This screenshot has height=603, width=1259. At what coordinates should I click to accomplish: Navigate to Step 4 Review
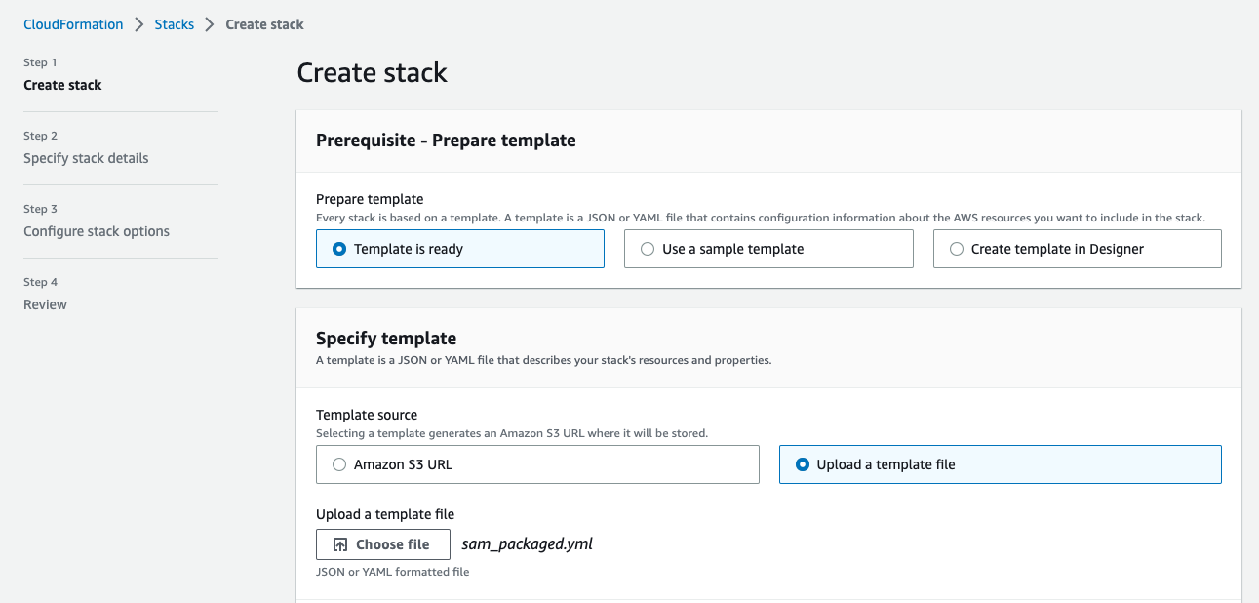[45, 304]
